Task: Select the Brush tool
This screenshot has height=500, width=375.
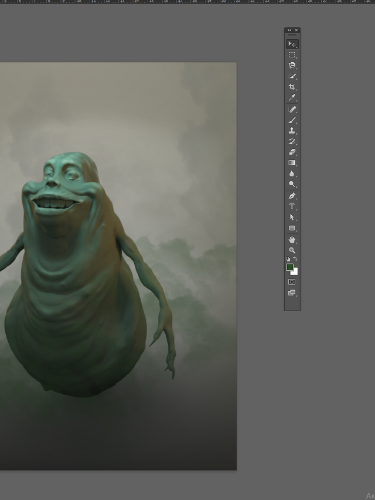Action: pos(292,120)
